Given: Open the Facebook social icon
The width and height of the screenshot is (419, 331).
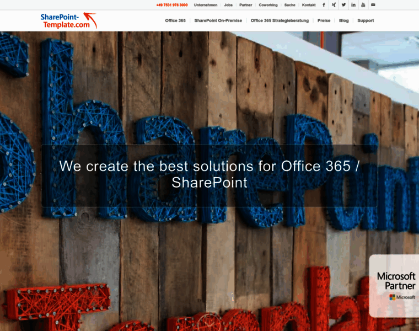Looking at the screenshot, I should (x=324, y=5).
